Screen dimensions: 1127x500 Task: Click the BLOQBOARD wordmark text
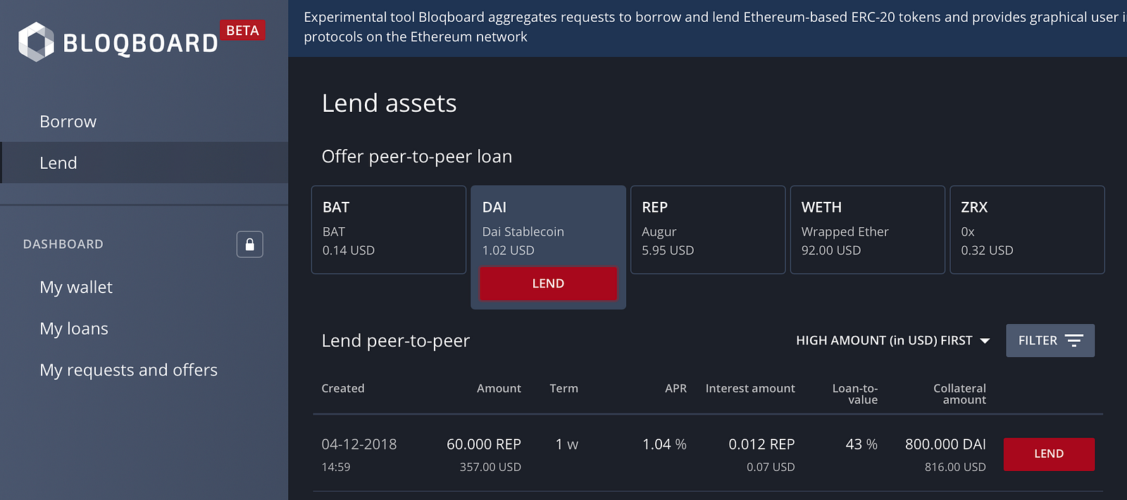tap(140, 44)
